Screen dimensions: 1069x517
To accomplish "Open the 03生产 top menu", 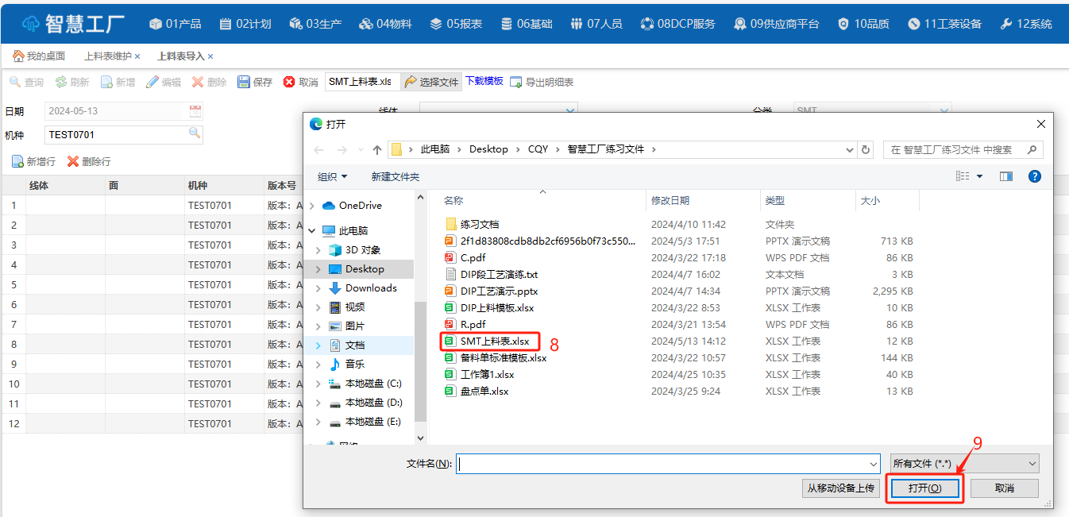I will click(315, 24).
